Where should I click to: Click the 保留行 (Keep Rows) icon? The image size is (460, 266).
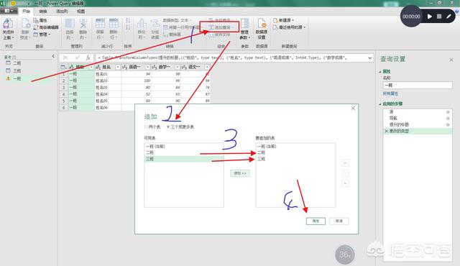pos(100,29)
